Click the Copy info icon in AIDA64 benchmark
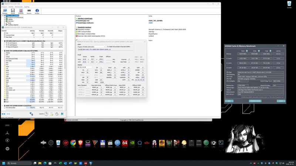 pyautogui.click(x=270, y=51)
